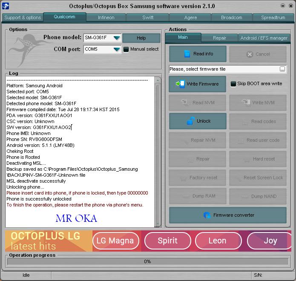Minimize the Octoplus window
This screenshot has width=296, height=281.
pyautogui.click(x=283, y=6)
